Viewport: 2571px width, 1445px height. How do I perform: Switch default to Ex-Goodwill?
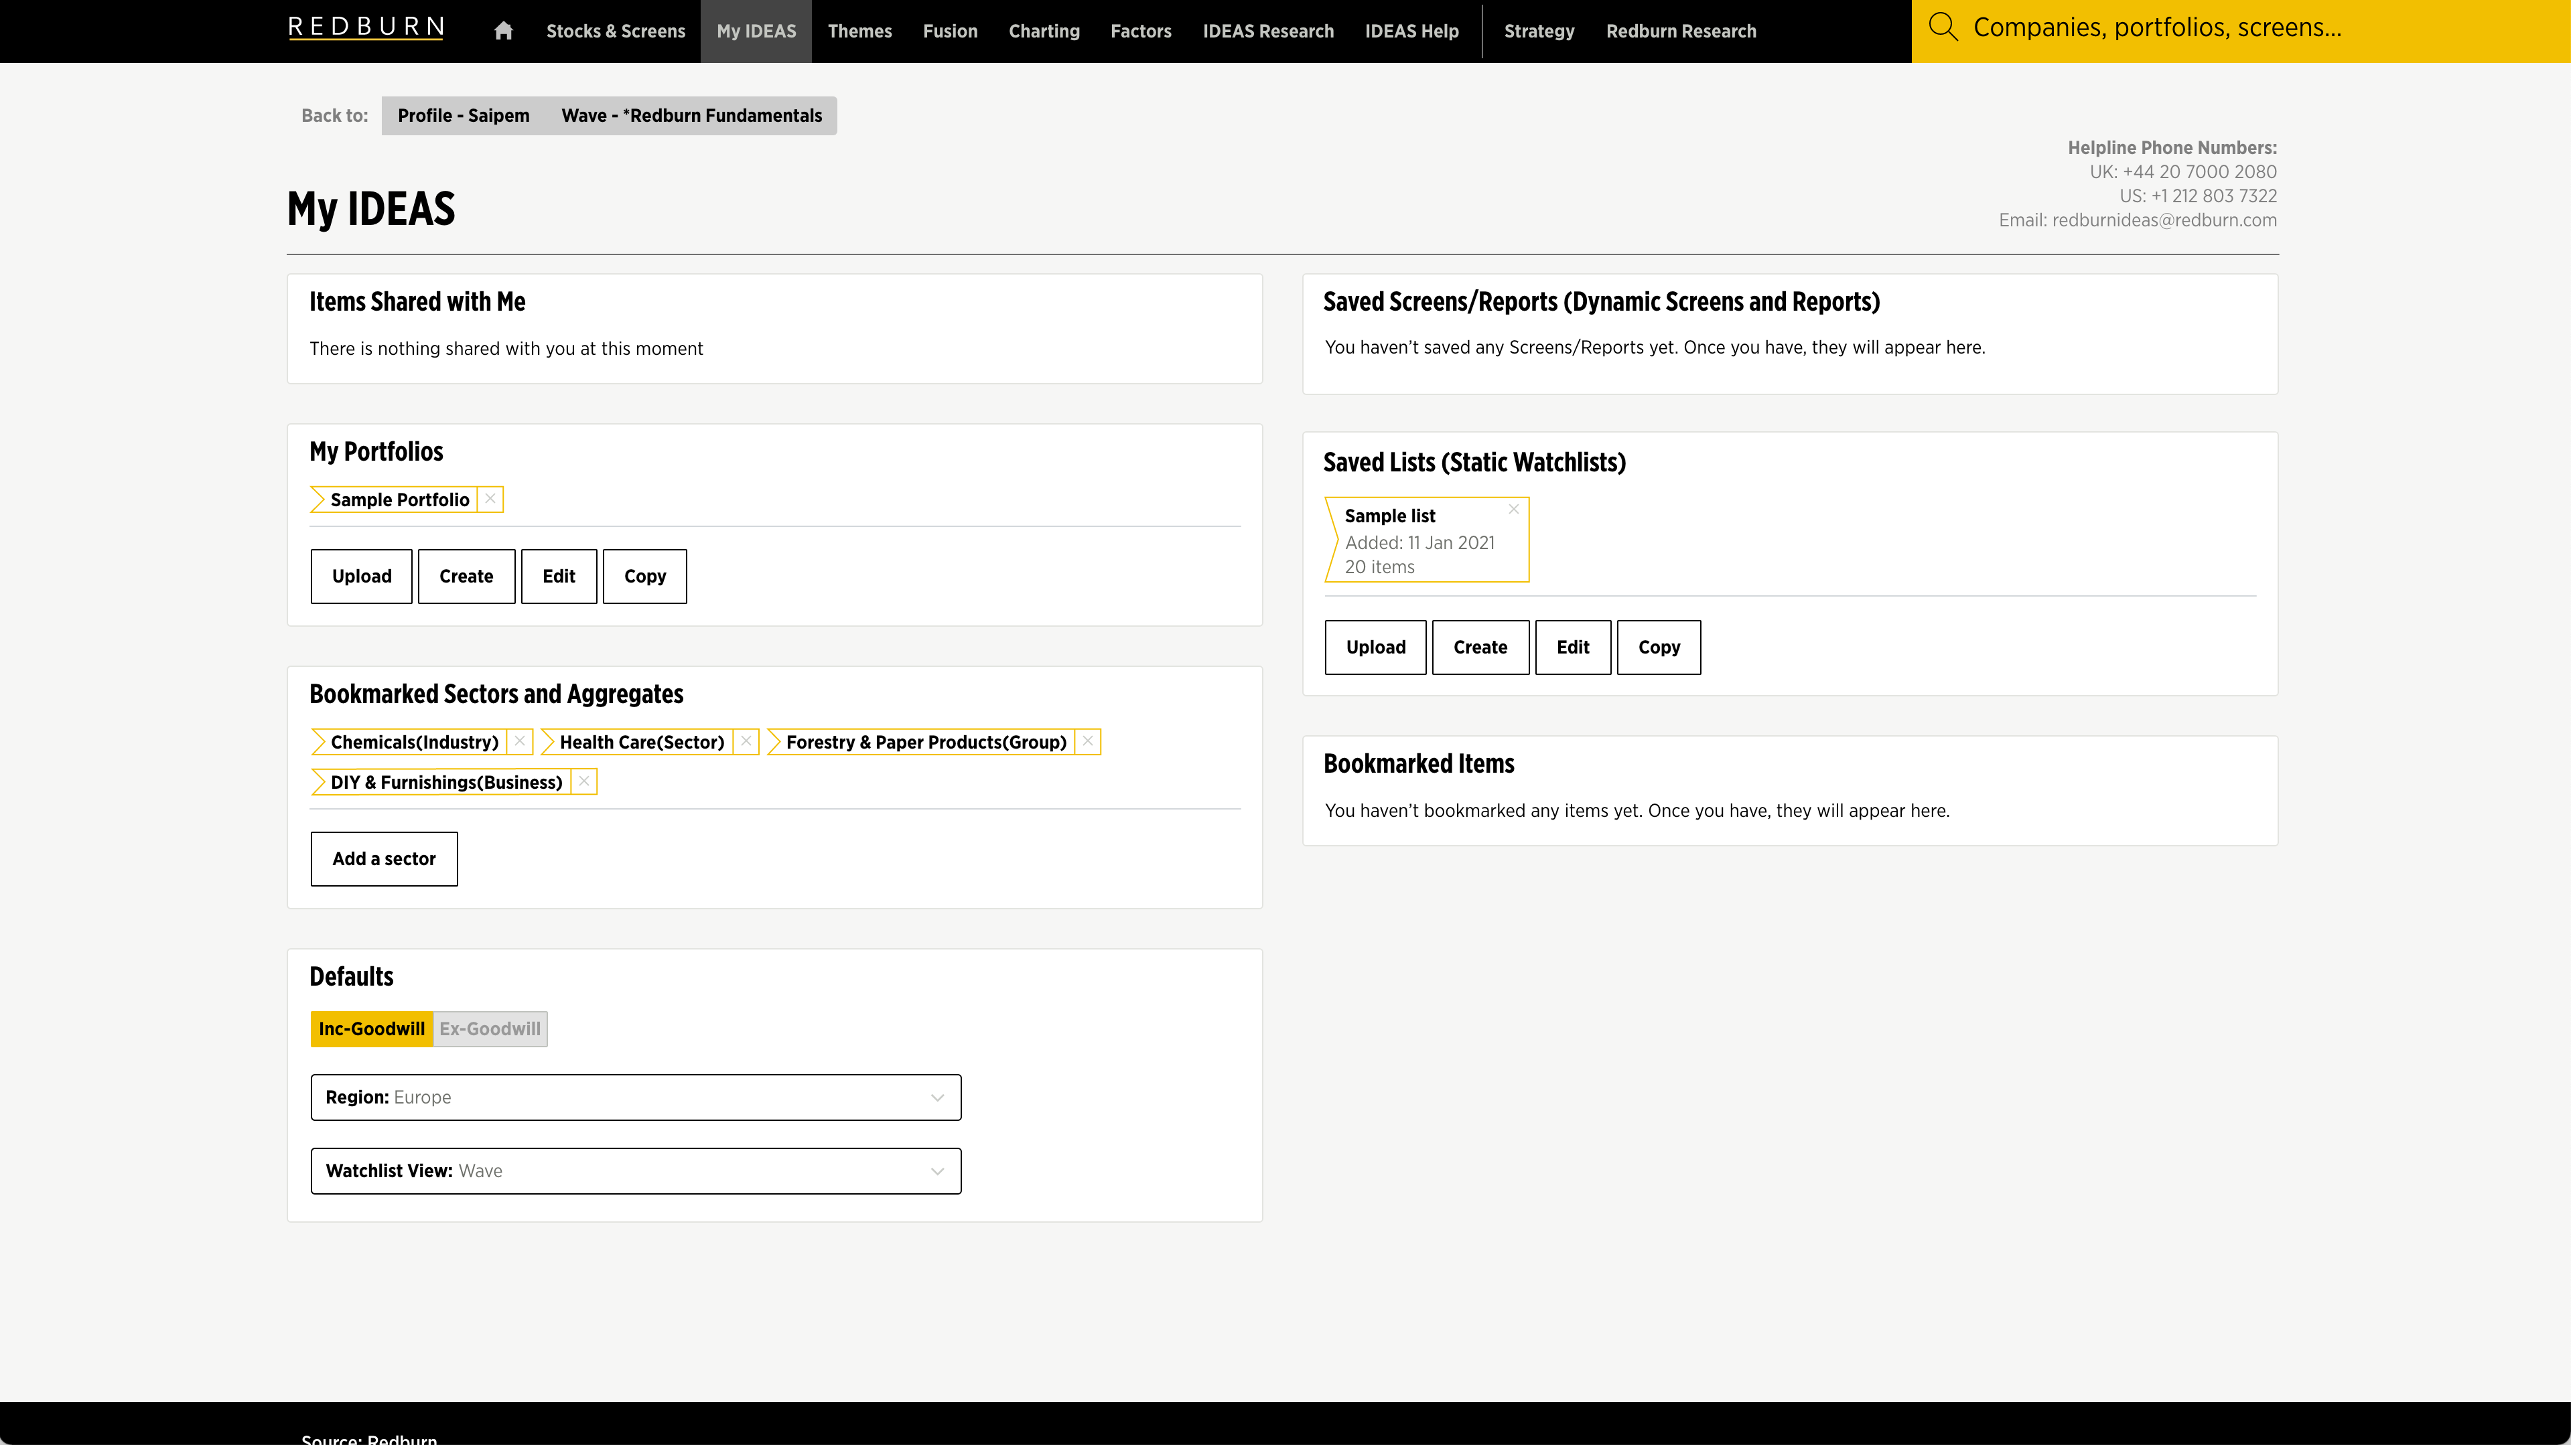point(490,1029)
